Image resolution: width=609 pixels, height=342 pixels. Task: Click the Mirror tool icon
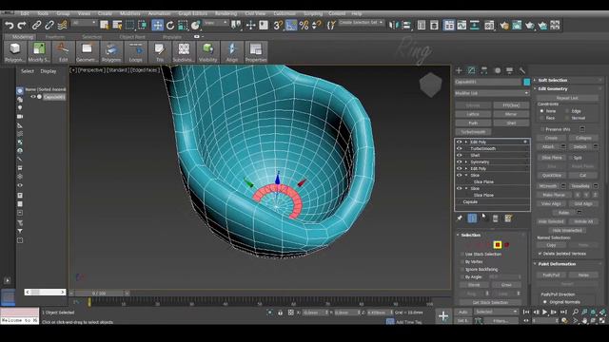pos(393,26)
